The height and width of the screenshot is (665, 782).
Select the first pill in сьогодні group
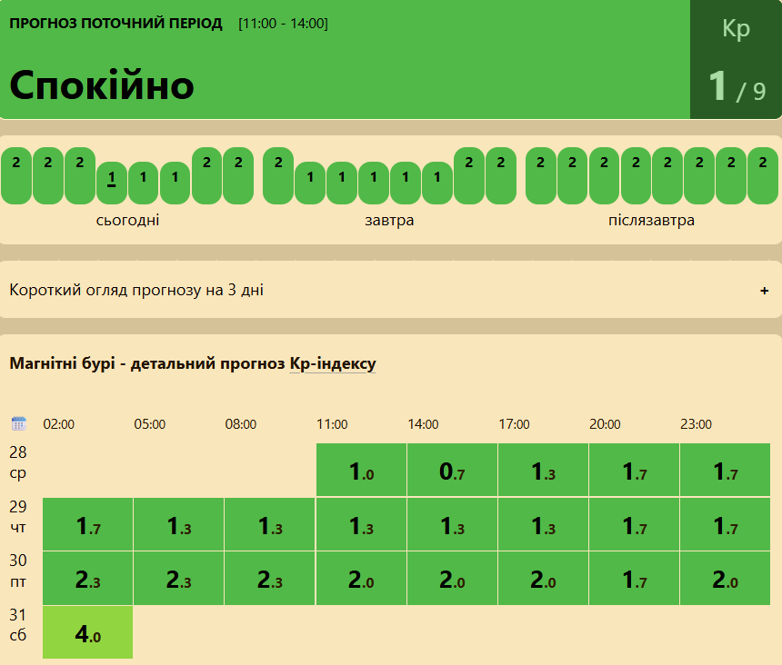click(16, 176)
